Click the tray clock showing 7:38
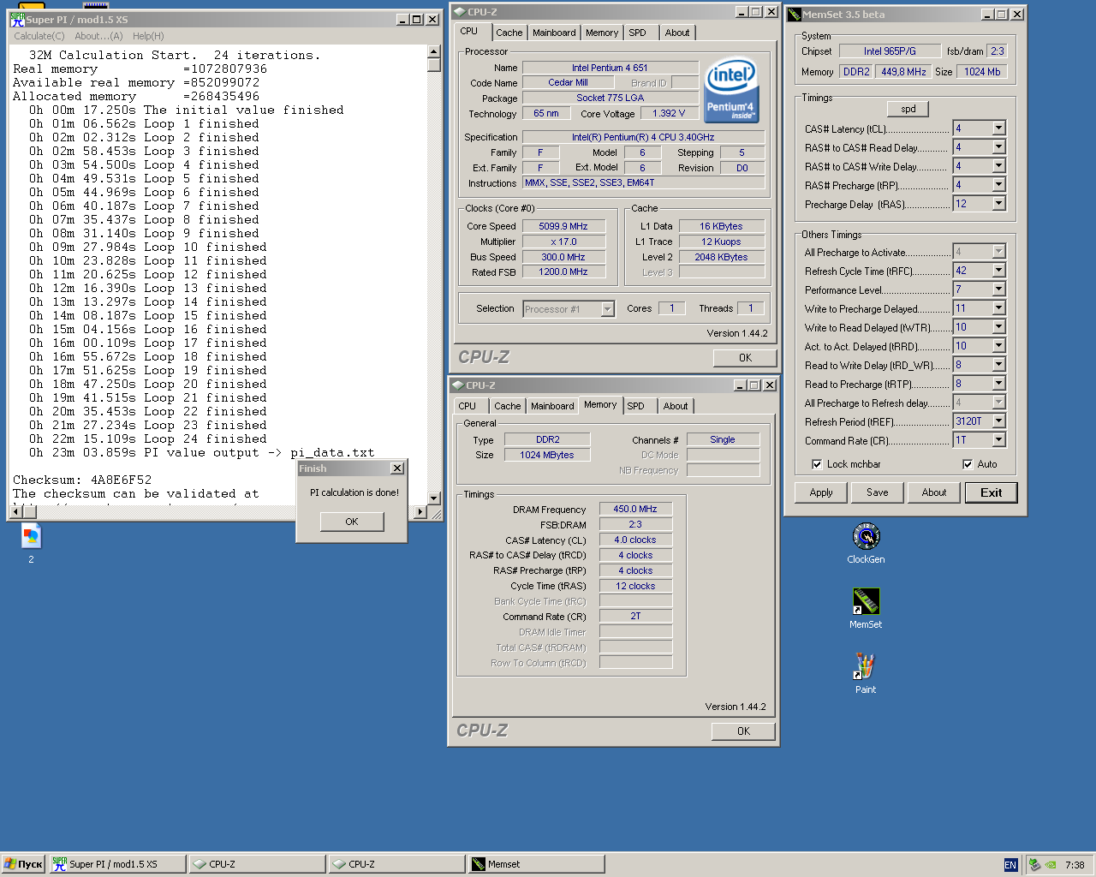 pos(1075,865)
